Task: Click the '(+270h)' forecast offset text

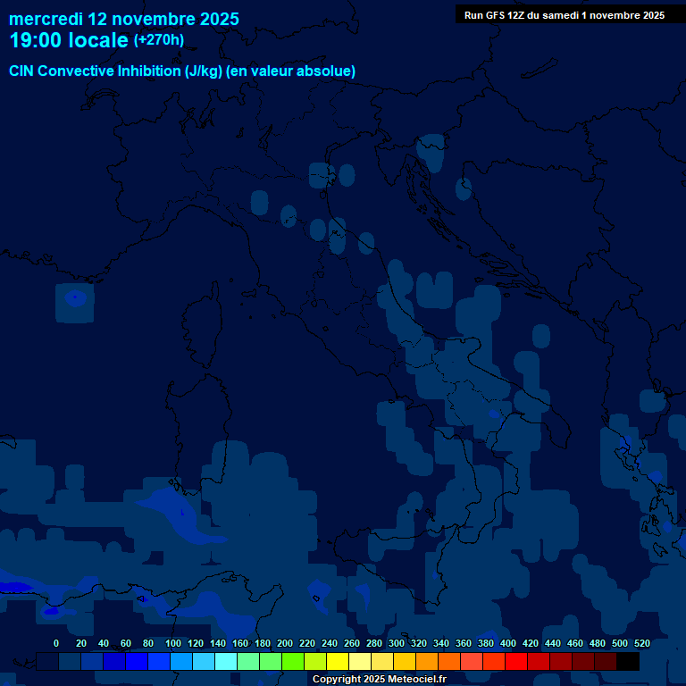Action: (159, 40)
